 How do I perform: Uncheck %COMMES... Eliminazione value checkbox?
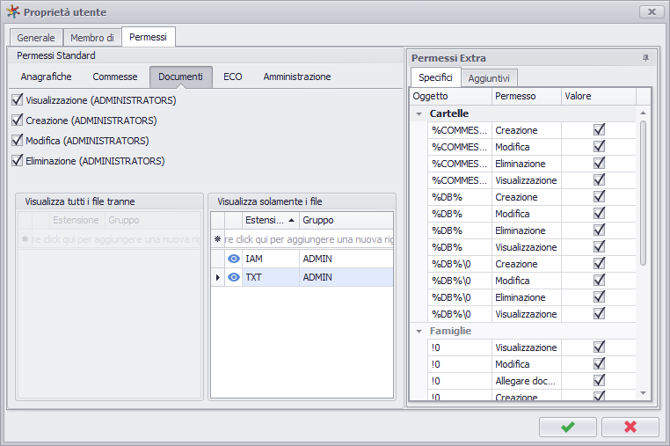tap(599, 163)
